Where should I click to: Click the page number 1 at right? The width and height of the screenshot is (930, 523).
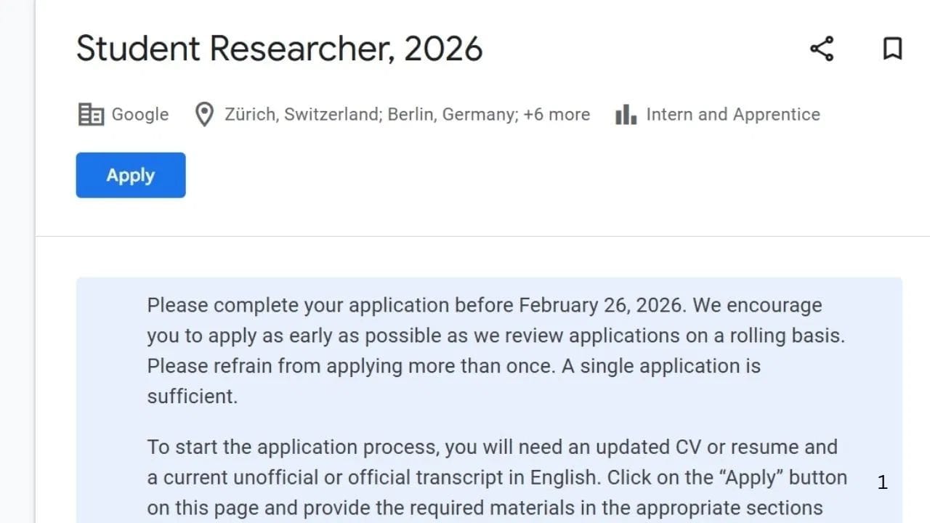(882, 482)
